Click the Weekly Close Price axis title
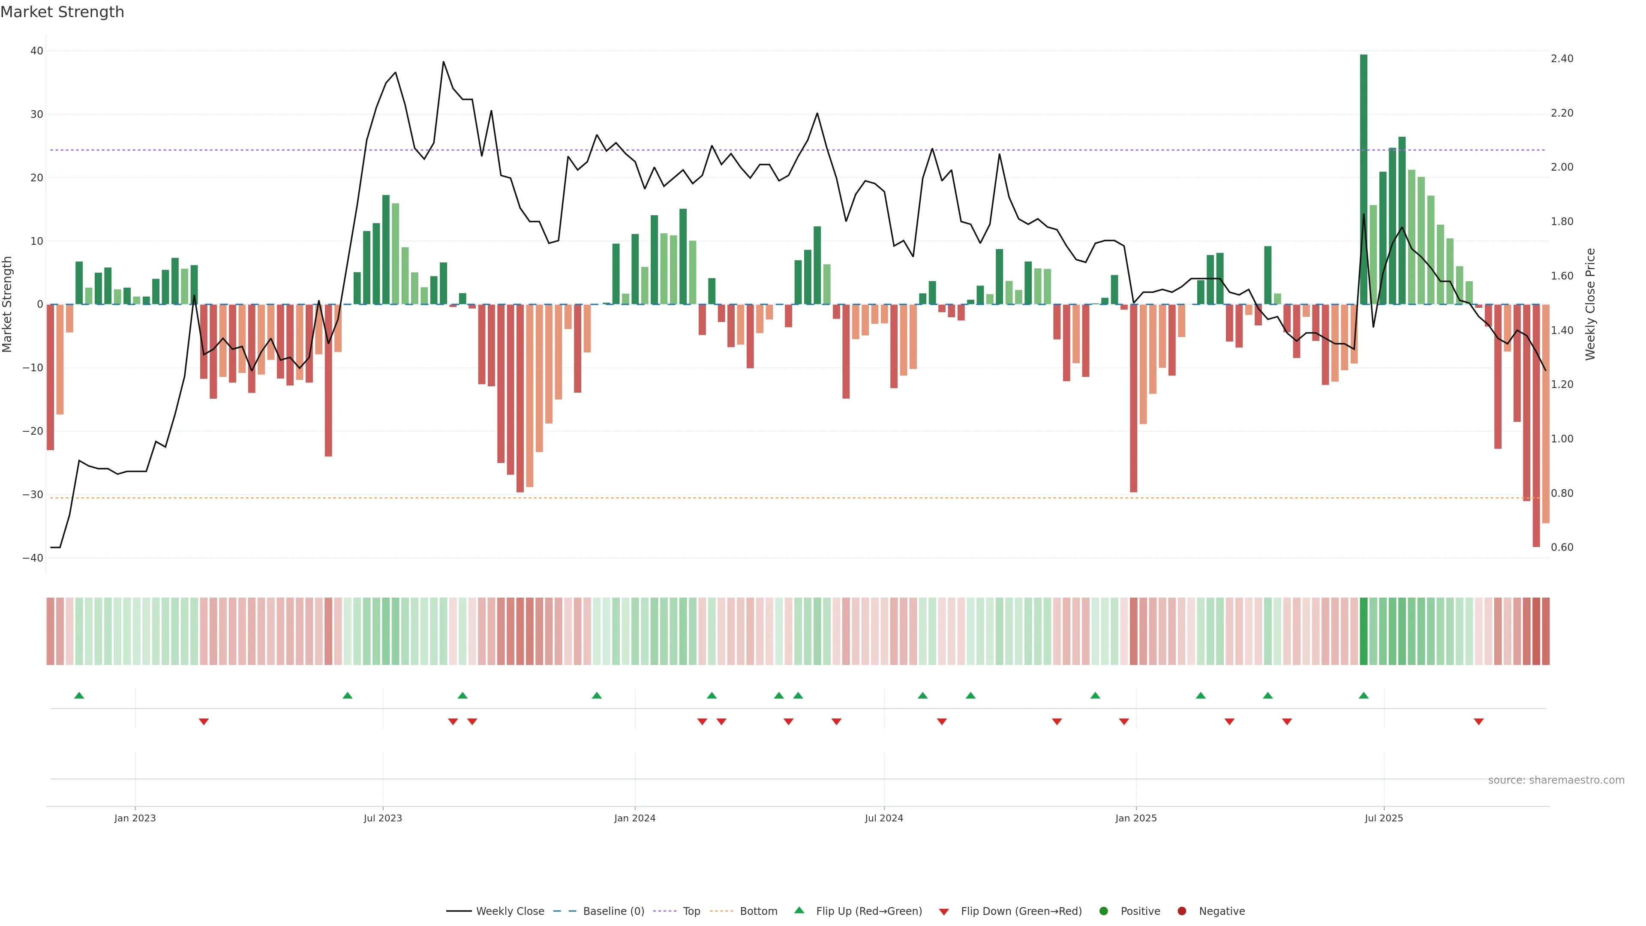 click(1590, 304)
